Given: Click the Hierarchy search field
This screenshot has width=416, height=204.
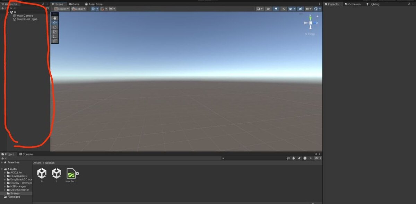Looking at the screenshot, I should (x=27, y=8).
